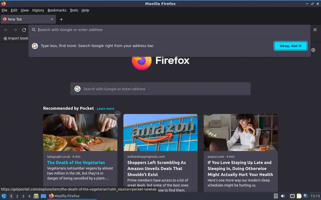Open If You Love Staying Up Late headline
This screenshot has height=200, width=321.
click(240, 168)
